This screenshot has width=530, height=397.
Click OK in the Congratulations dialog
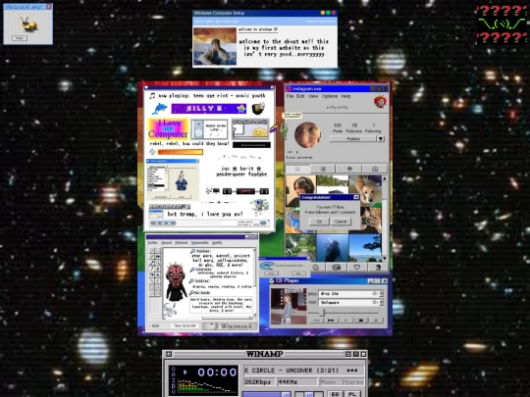pos(319,222)
